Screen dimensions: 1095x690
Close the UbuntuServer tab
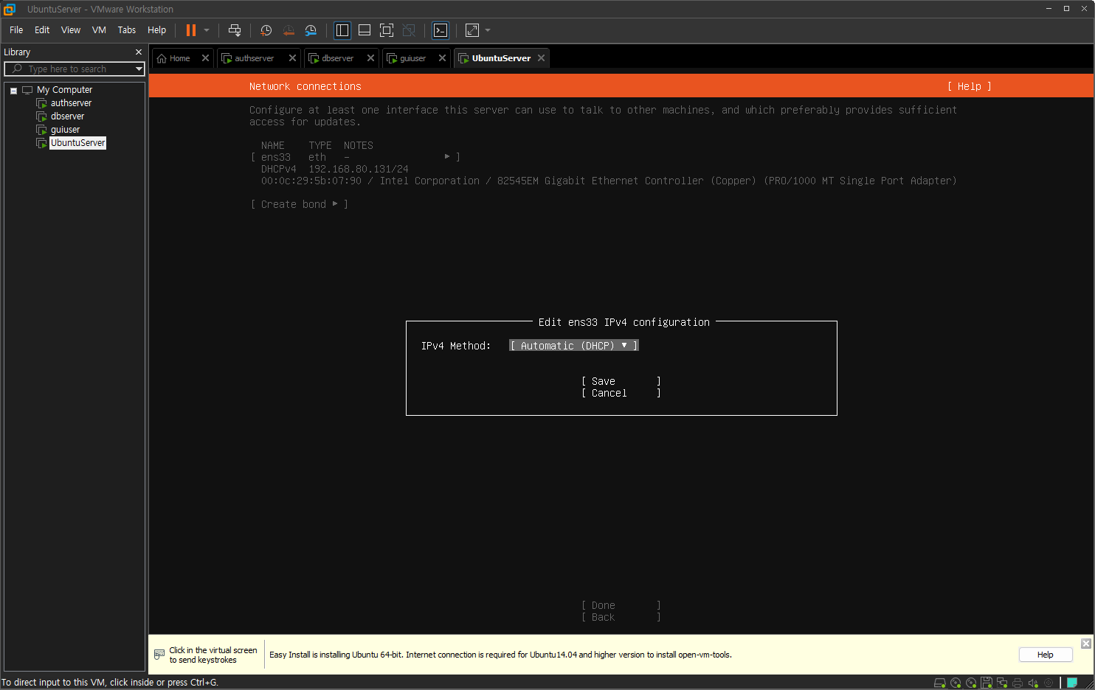click(541, 58)
